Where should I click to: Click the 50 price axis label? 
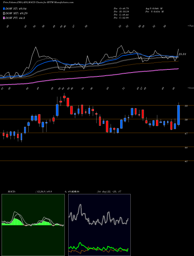click(186, 120)
